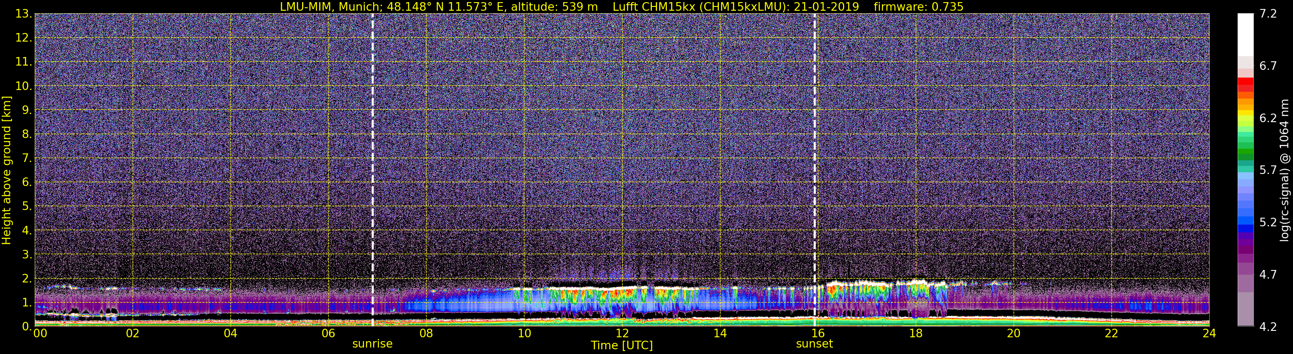
Task: Click the colorbar tick label 5.2
Action: pyautogui.click(x=1268, y=222)
